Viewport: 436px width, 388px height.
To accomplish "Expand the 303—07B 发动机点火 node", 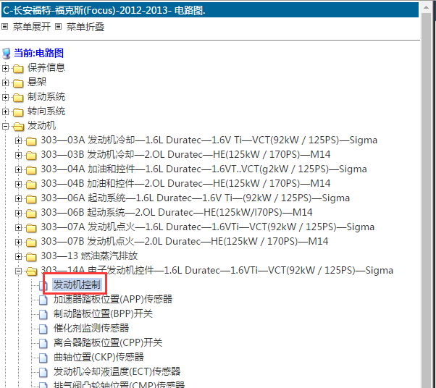I will [18, 242].
